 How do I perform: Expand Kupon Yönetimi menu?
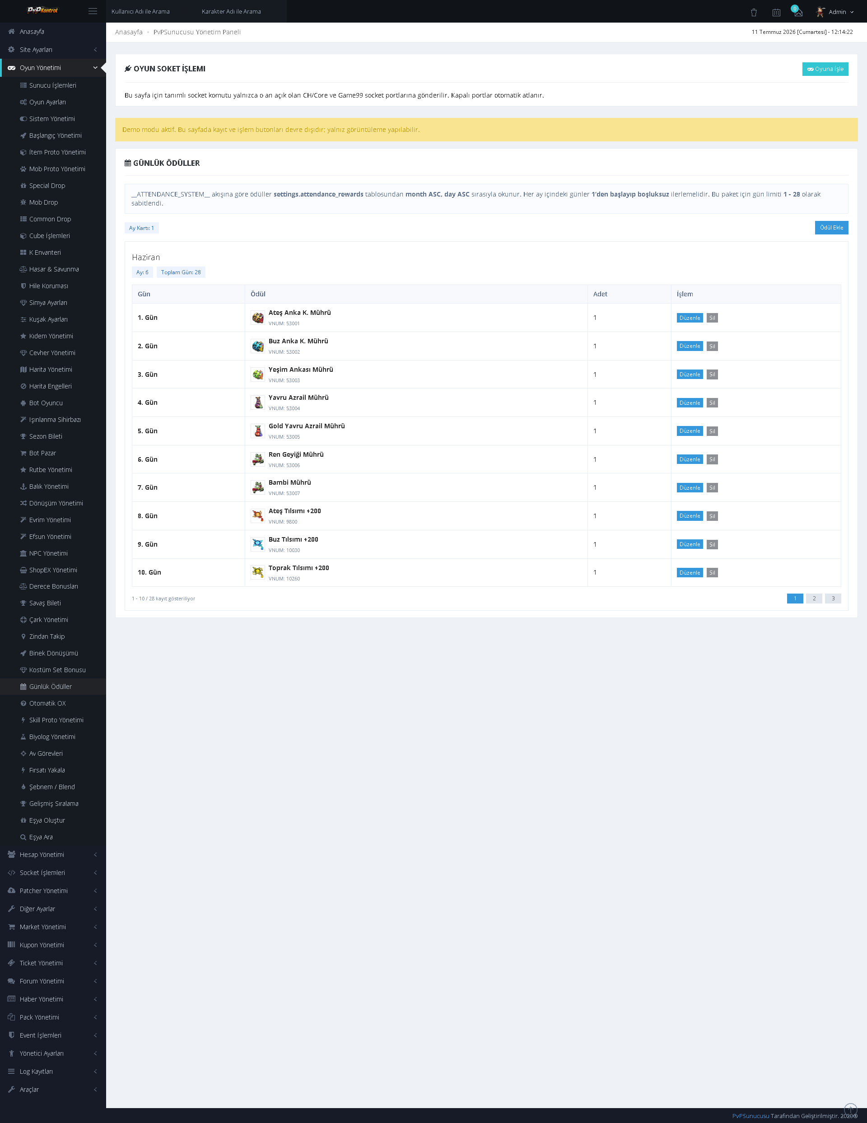[x=53, y=945]
